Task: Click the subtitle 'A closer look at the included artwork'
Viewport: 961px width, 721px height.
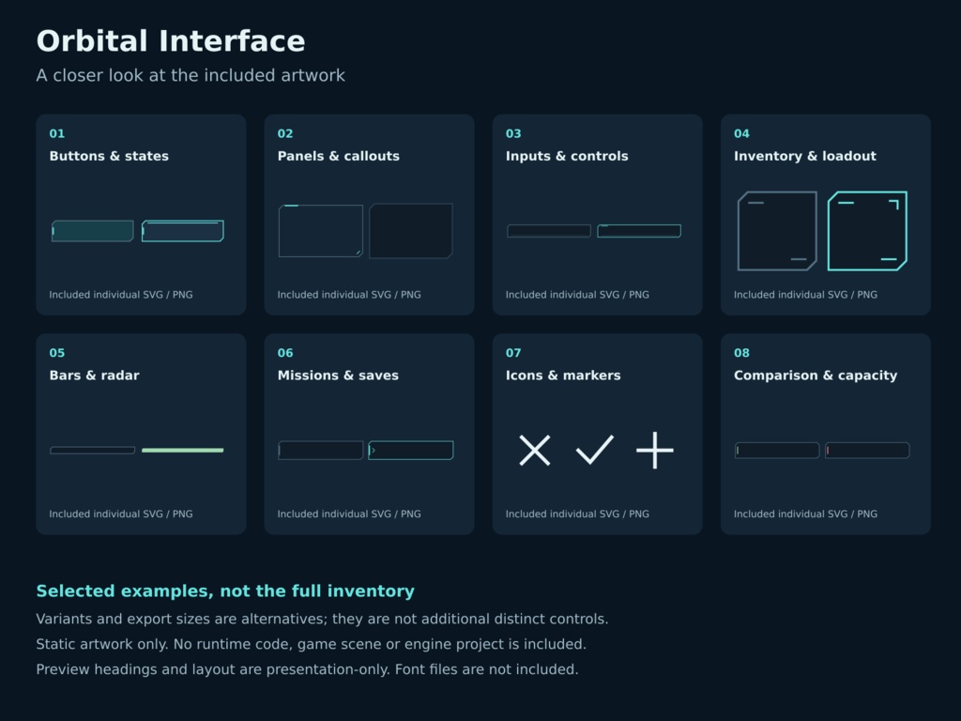Action: pos(191,75)
